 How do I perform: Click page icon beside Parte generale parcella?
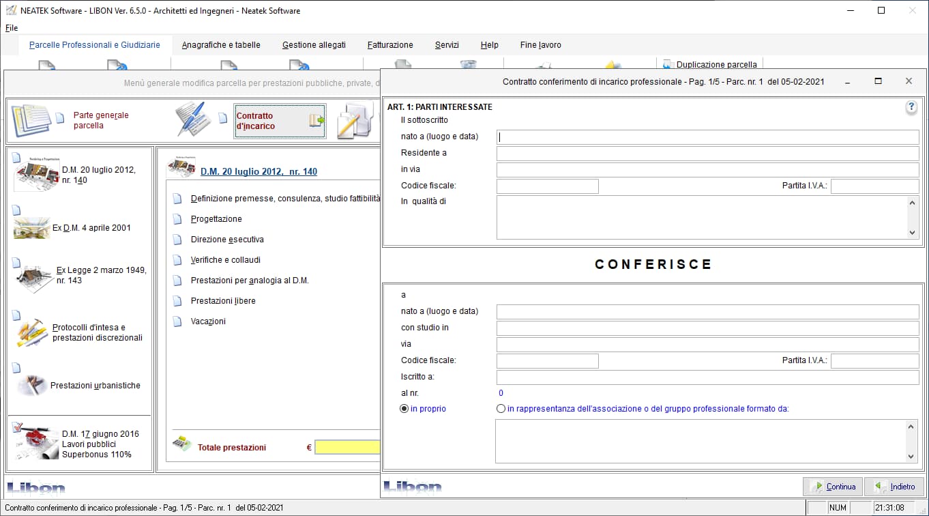60,117
